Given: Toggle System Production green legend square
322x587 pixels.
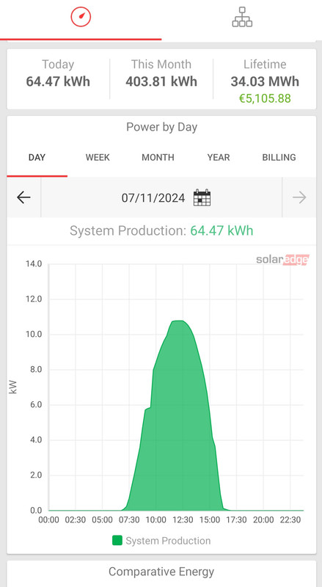Looking at the screenshot, I should tap(117, 540).
